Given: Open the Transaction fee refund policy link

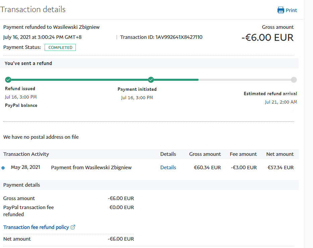Looking at the screenshot, I should (x=36, y=227).
